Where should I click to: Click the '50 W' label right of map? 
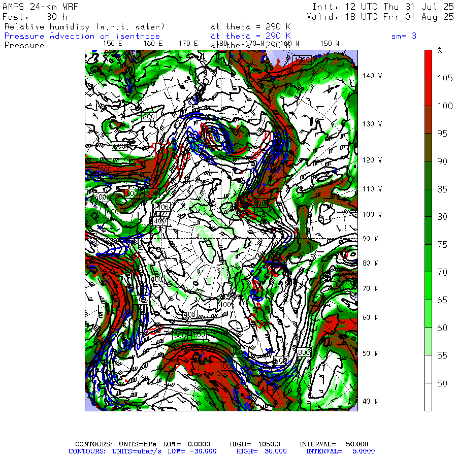tap(370, 353)
